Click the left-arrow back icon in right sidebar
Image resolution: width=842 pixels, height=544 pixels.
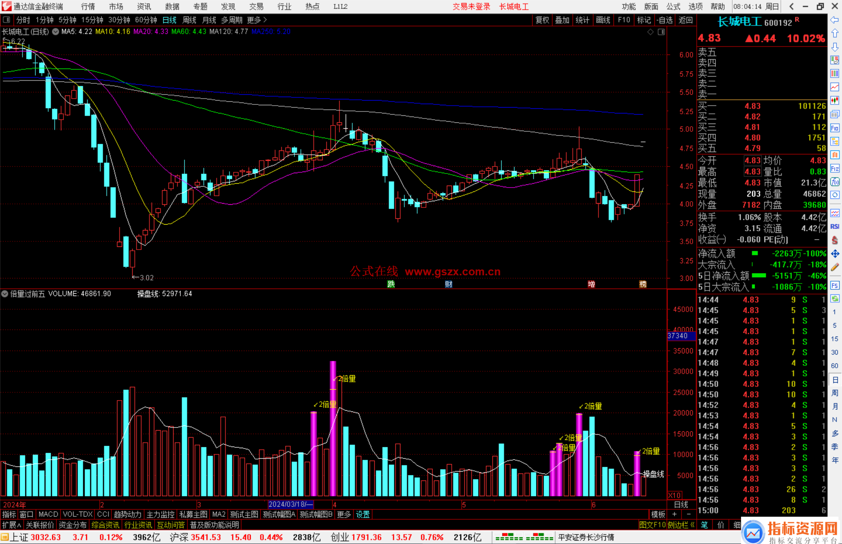coord(835,20)
